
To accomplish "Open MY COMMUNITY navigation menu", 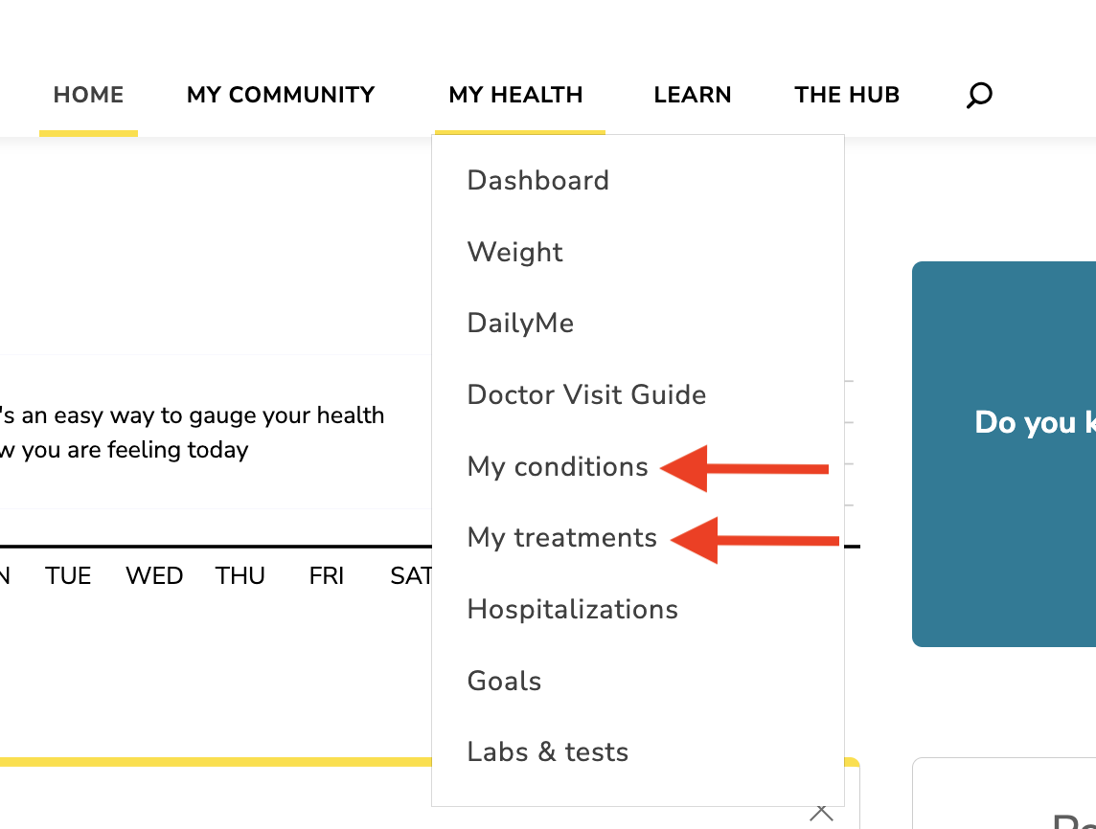I will pos(281,95).
